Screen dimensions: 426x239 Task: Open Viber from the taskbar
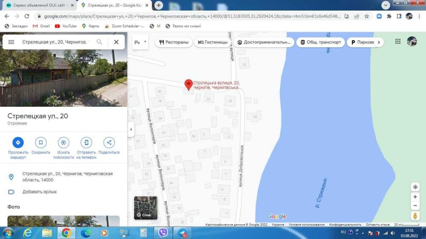click(162, 233)
